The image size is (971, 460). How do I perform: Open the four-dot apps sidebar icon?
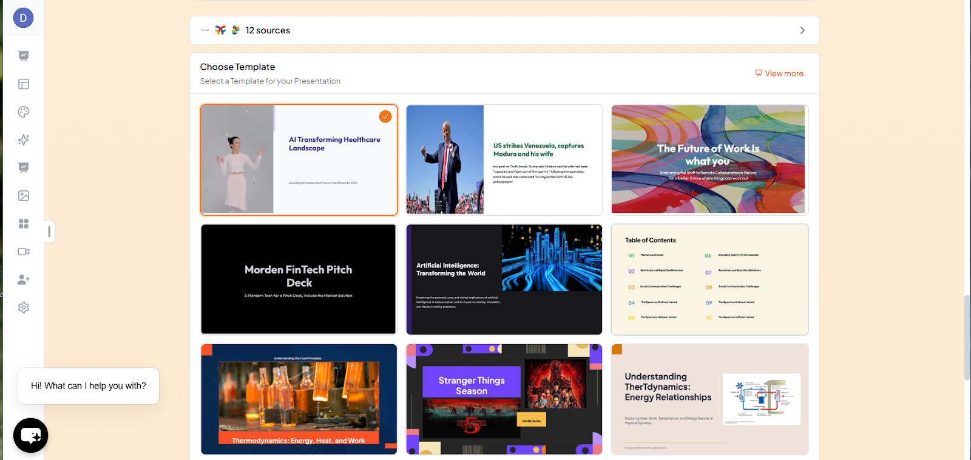(x=24, y=224)
